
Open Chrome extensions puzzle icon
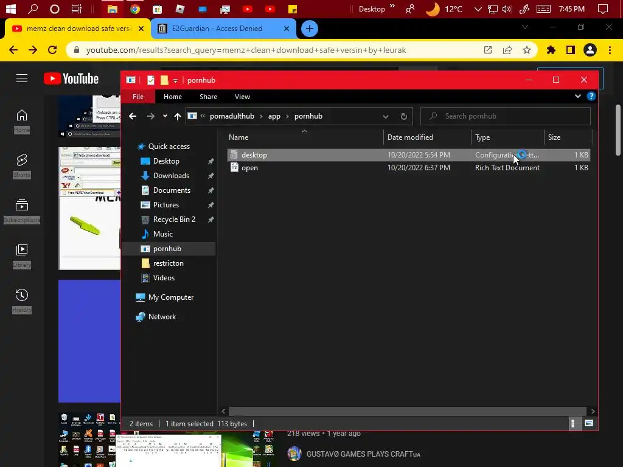(x=551, y=50)
